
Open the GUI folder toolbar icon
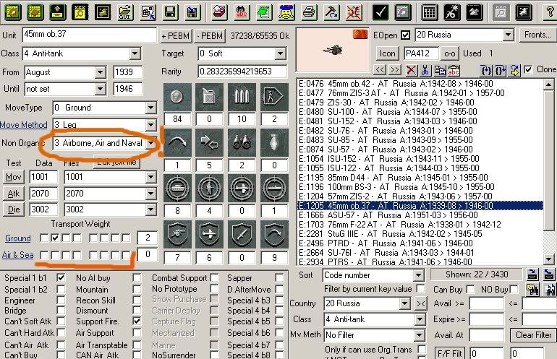coord(125,13)
